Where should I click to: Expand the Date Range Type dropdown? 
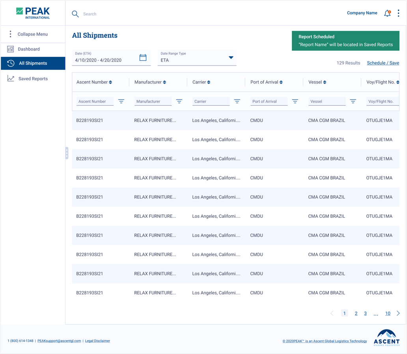[231, 58]
